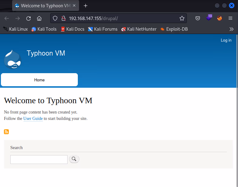Open the User Guide link
The width and height of the screenshot is (238, 187).
tap(33, 118)
